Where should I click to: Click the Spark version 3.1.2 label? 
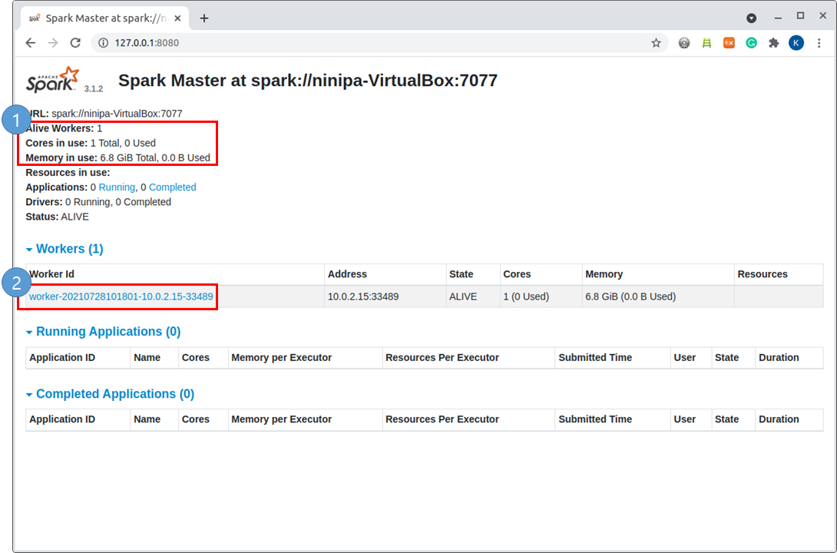tap(94, 88)
